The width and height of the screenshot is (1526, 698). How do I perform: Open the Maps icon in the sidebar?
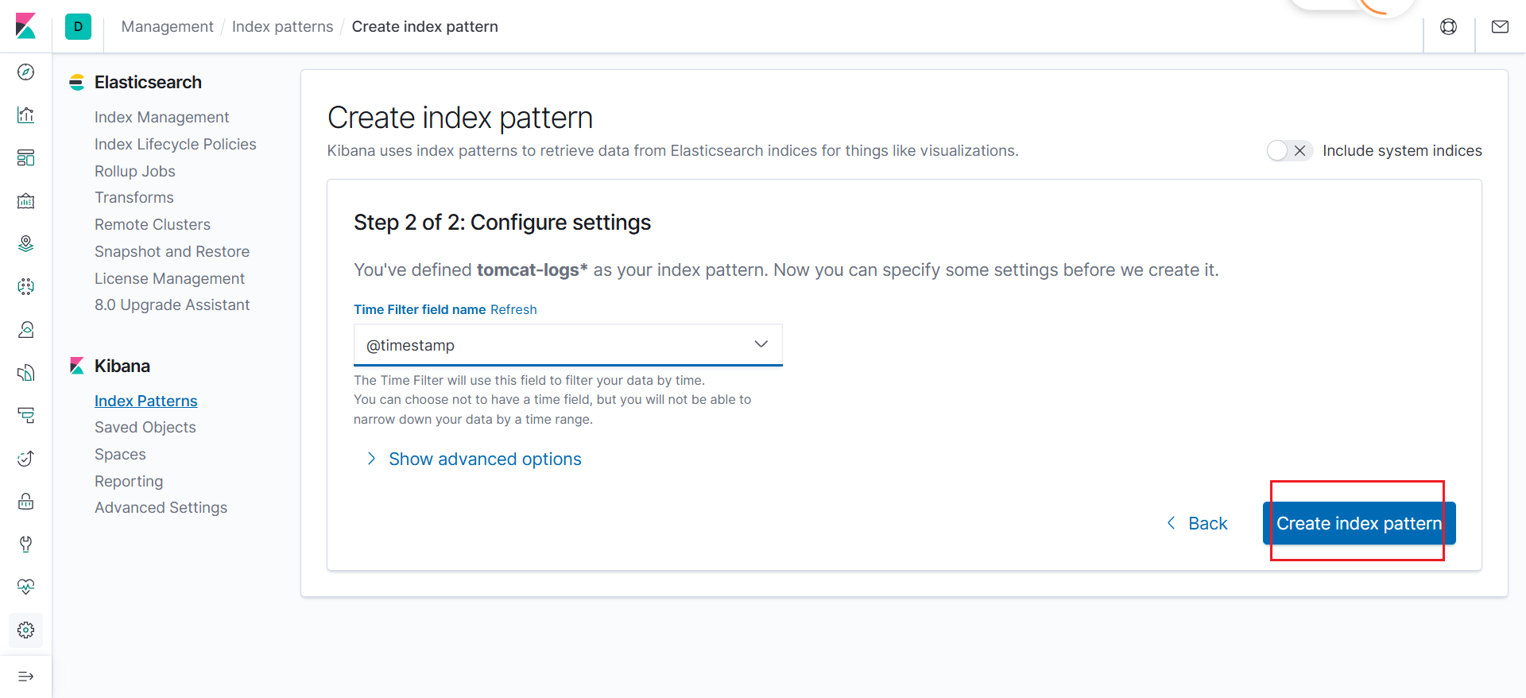(x=25, y=243)
